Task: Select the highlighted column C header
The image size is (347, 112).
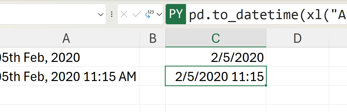Action: pyautogui.click(x=216, y=38)
